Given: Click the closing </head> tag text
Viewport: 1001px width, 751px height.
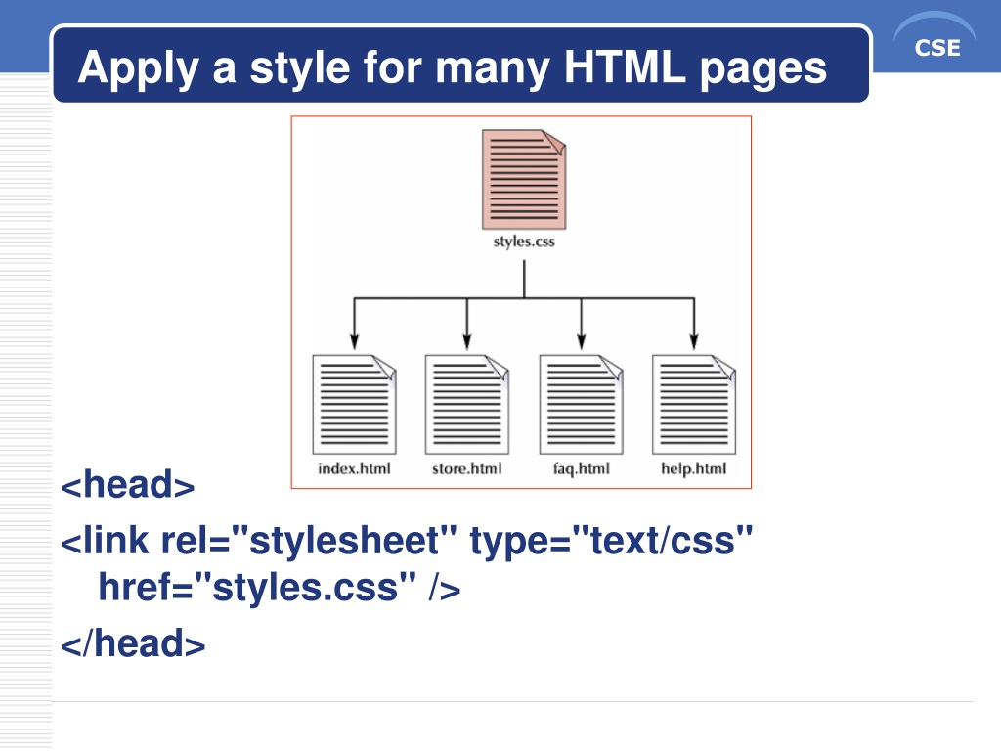Looking at the screenshot, I should pyautogui.click(x=133, y=642).
